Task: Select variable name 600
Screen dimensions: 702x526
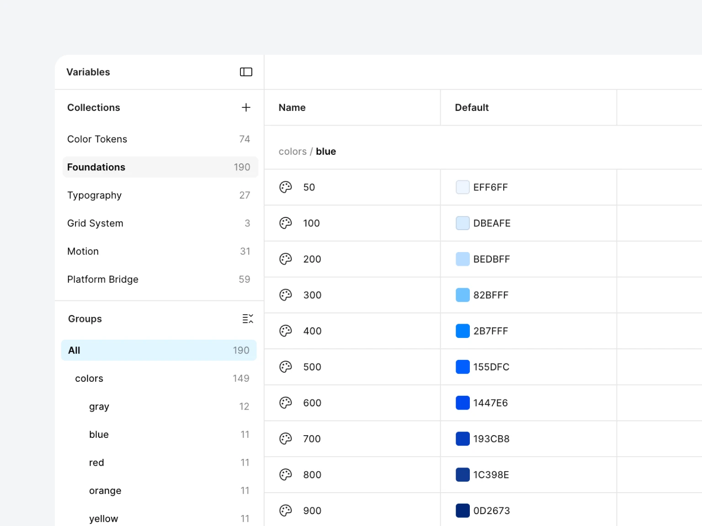Action: 312,403
